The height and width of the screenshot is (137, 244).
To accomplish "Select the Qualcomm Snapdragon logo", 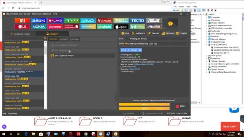I will [x=72, y=27].
